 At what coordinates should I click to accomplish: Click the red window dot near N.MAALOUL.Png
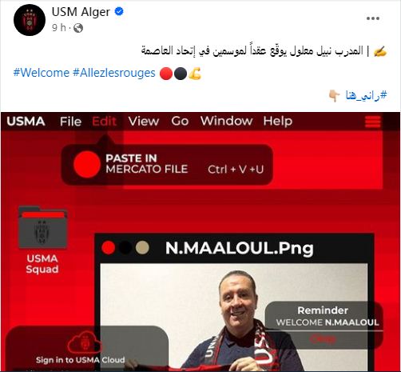click(x=109, y=248)
